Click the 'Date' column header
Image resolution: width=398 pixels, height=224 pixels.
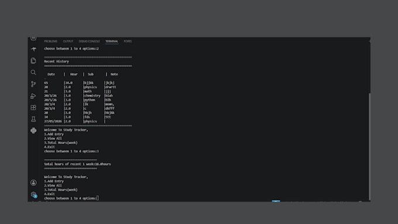tap(51, 74)
